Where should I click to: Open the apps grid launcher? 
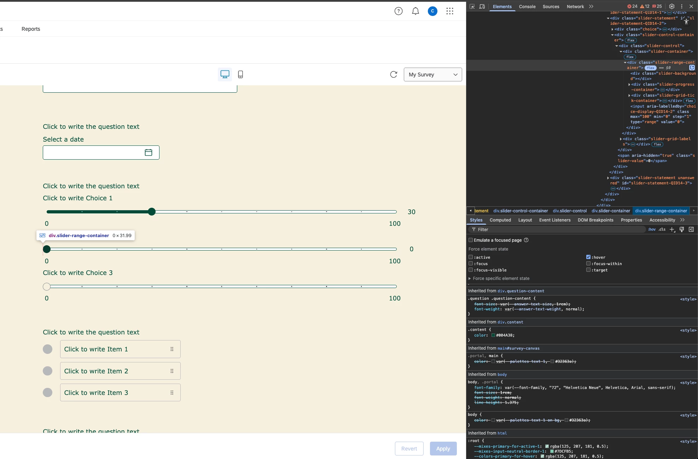pyautogui.click(x=450, y=11)
